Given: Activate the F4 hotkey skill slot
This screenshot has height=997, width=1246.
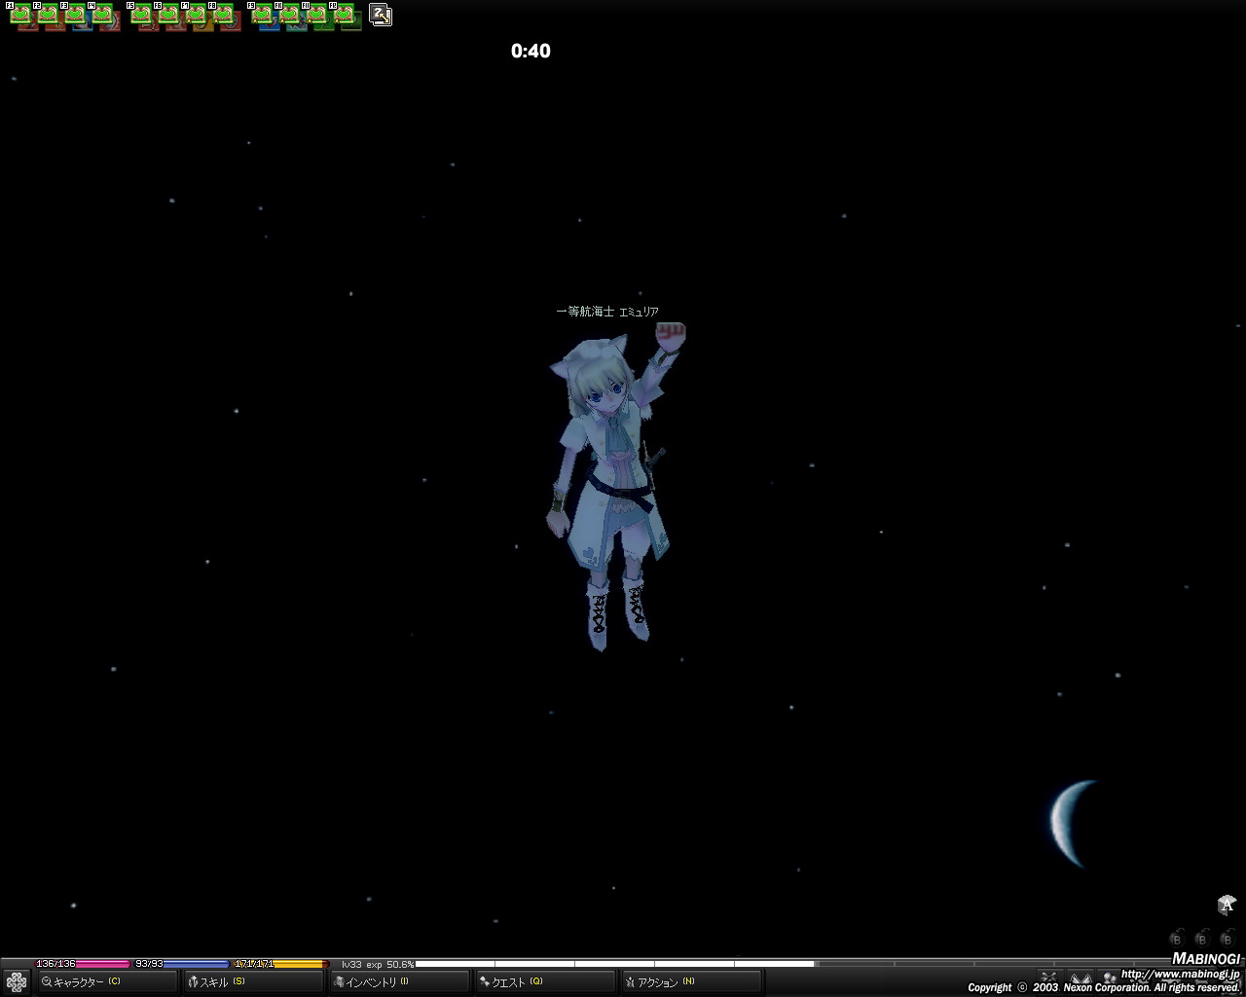Looking at the screenshot, I should pos(104,16).
